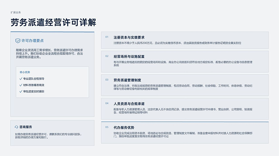Image resolution: width=279 pixels, height=156 pixels.
Task: Click the main title 劳务派遣经营许可详解
Action: [x=53, y=23]
